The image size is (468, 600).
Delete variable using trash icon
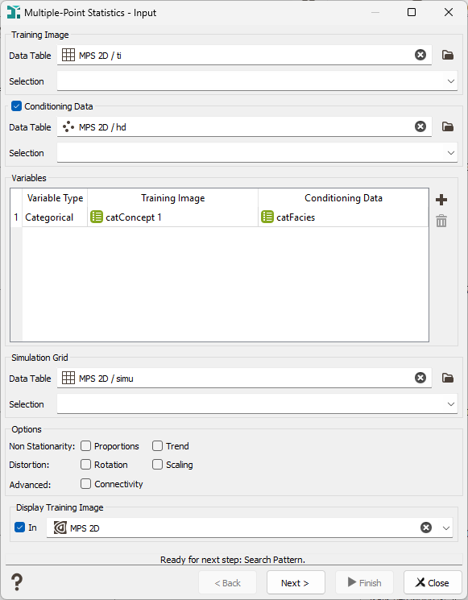click(x=441, y=221)
